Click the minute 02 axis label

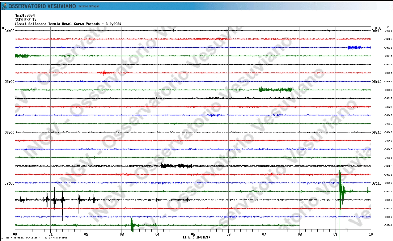pos(86,235)
